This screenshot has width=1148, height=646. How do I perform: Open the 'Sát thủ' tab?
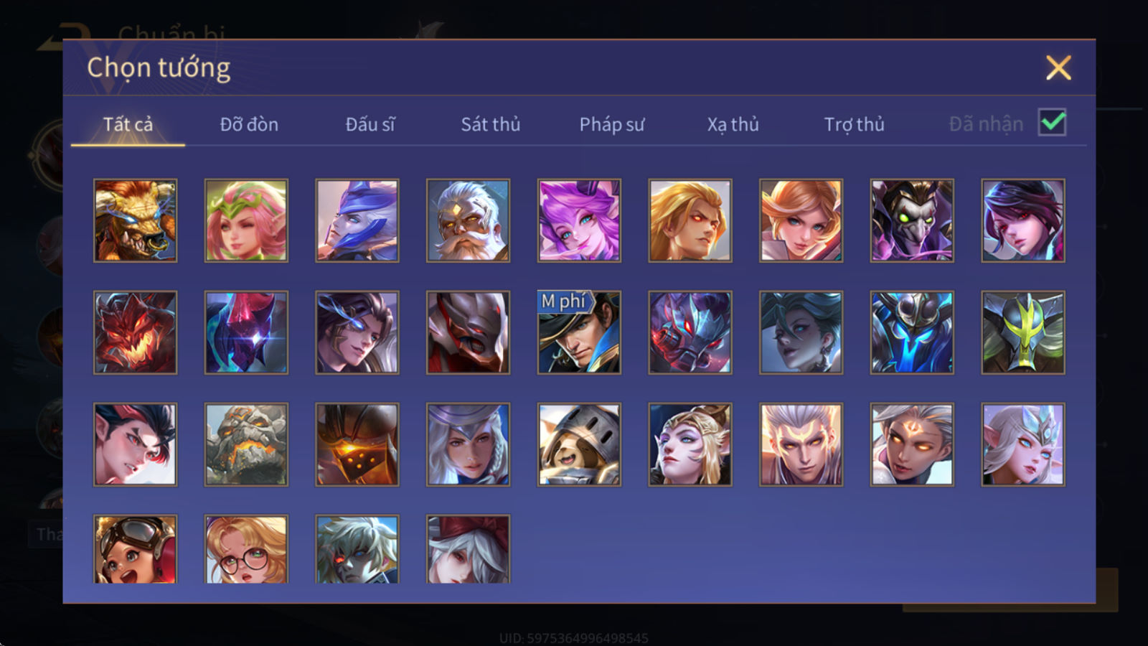coord(490,124)
